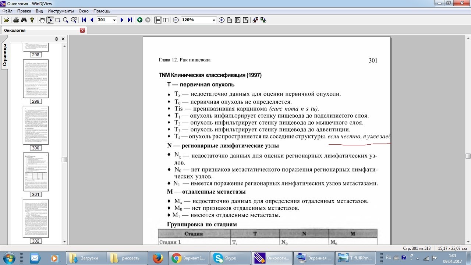This screenshot has height=265, width=471.
Task: Open Firefox from the taskbar
Action: coord(158,258)
